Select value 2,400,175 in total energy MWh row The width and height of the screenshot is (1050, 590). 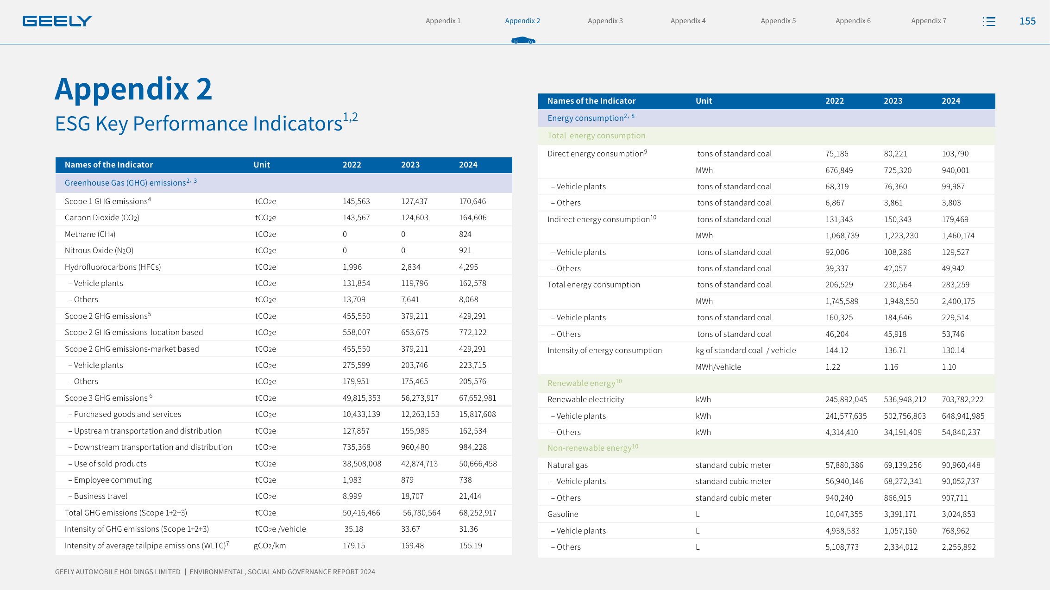point(958,301)
